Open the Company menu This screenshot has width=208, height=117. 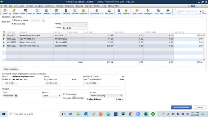point(39,6)
